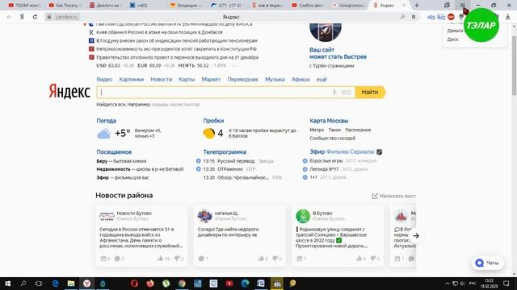The height and width of the screenshot is (290, 517).
Task: Click the next arrow in Новости района
Action: point(416,236)
